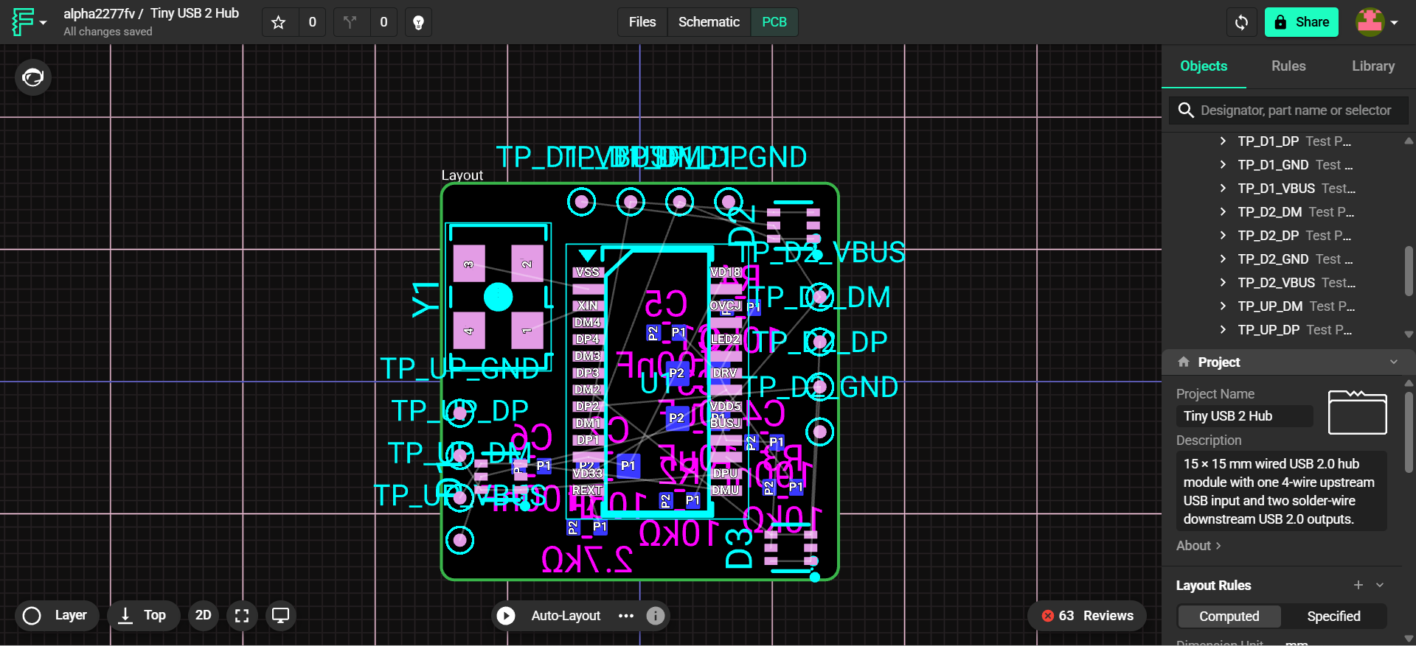This screenshot has width=1416, height=646.
Task: Click the fullscreen fit-to-view icon
Action: coord(242,615)
